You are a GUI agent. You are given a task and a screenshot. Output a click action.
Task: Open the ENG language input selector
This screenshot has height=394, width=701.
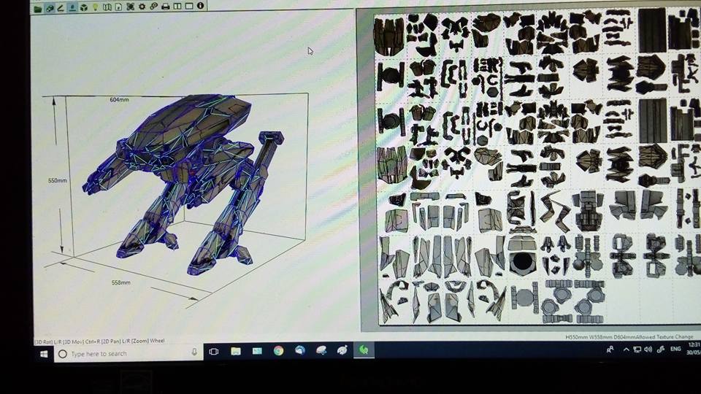point(675,349)
